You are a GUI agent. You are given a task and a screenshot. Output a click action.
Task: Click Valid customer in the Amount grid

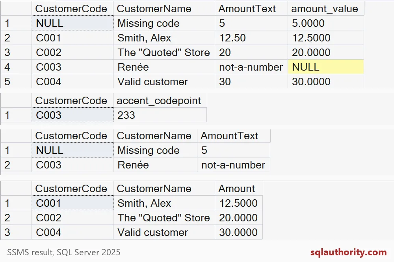[x=164, y=232]
